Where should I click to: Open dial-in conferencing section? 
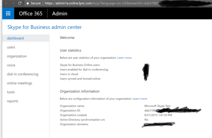[23, 74]
